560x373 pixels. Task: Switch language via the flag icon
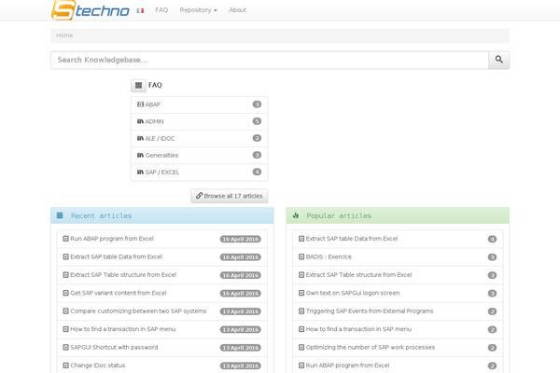tap(140, 10)
